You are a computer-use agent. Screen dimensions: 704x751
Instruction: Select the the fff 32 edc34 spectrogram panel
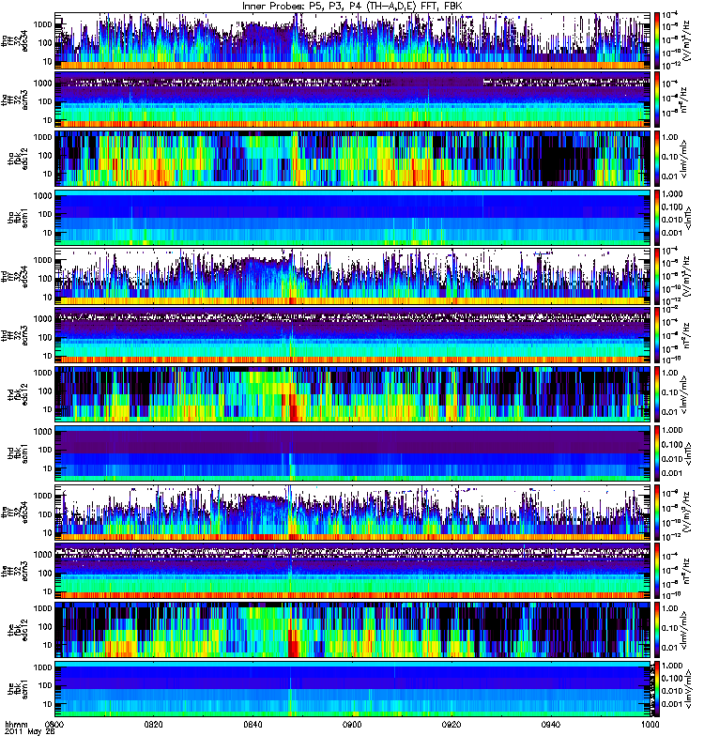[353, 512]
